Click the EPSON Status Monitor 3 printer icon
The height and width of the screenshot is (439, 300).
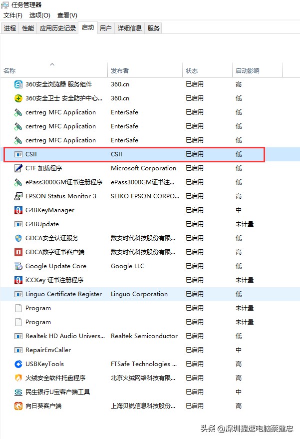[x=17, y=196]
